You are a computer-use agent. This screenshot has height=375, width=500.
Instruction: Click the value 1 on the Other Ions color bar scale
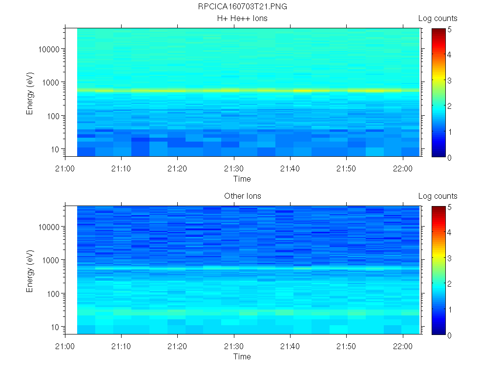[450, 309]
